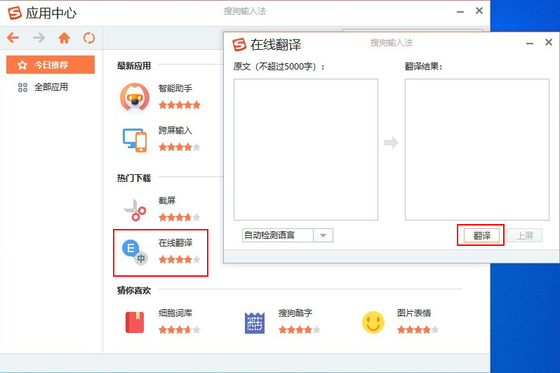Click the star rating under 搜狗酷字

click(300, 329)
